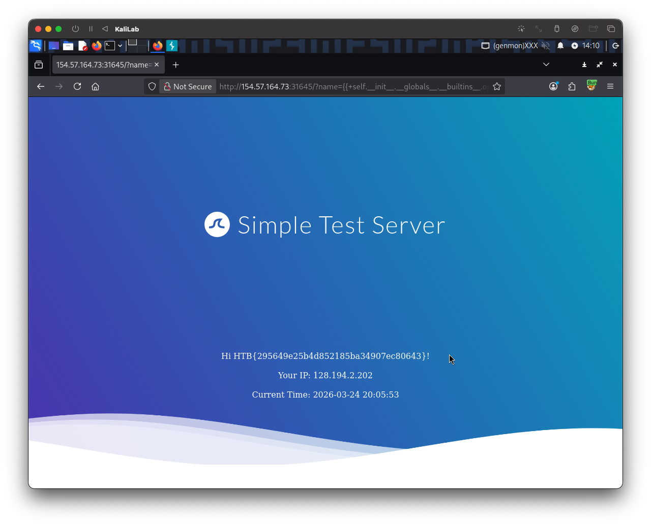Image resolution: width=651 pixels, height=526 pixels.
Task: Click the Firefox account profile icon
Action: point(553,86)
